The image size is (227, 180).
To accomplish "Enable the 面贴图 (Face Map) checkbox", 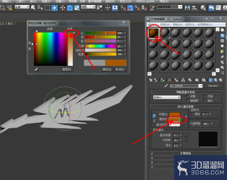I will [188, 101].
